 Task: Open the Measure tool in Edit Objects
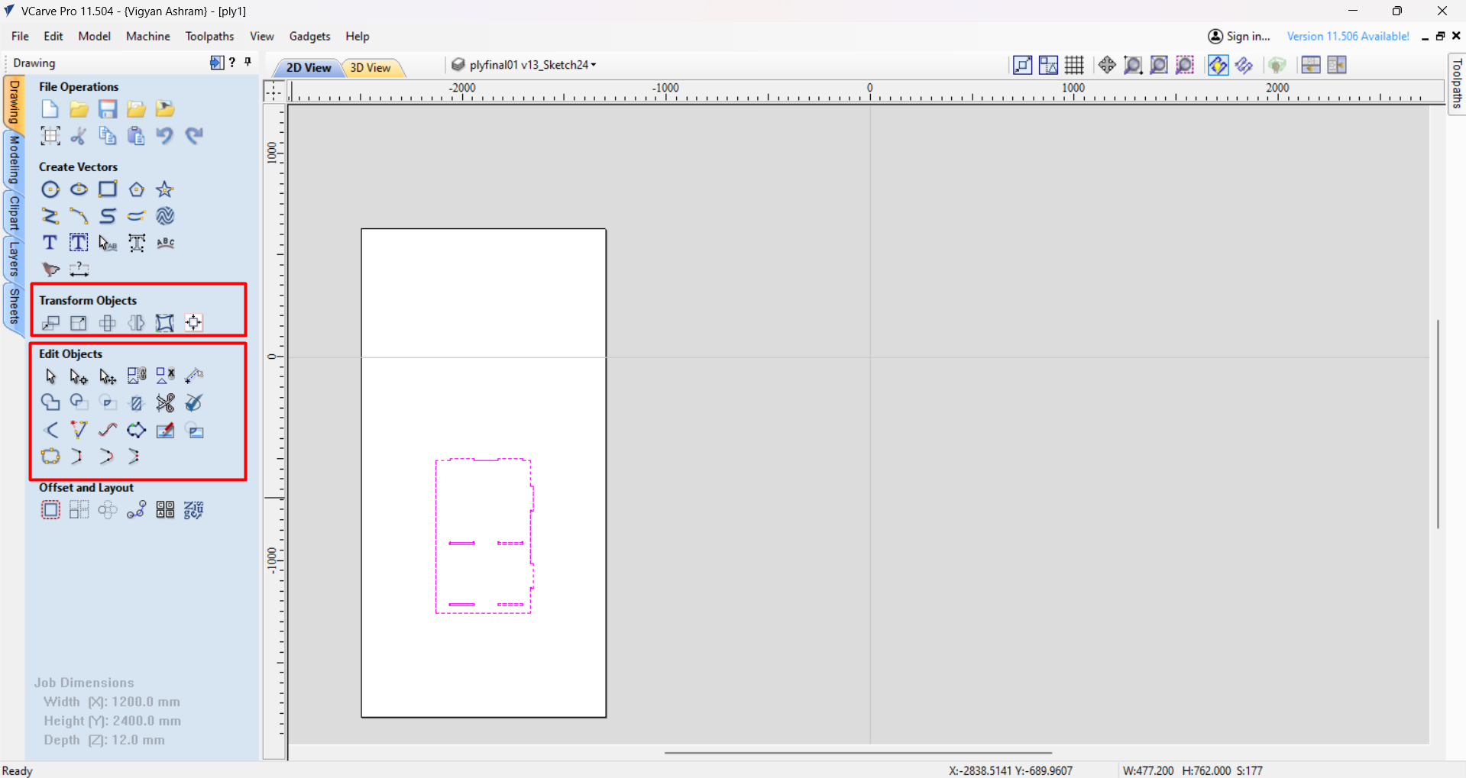[x=194, y=376]
